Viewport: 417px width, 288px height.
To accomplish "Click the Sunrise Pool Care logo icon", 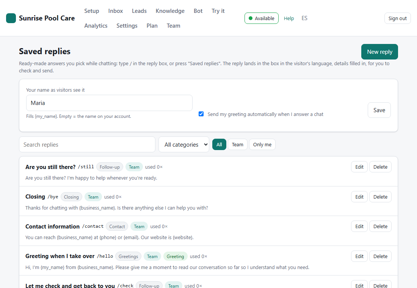I will pos(11,18).
